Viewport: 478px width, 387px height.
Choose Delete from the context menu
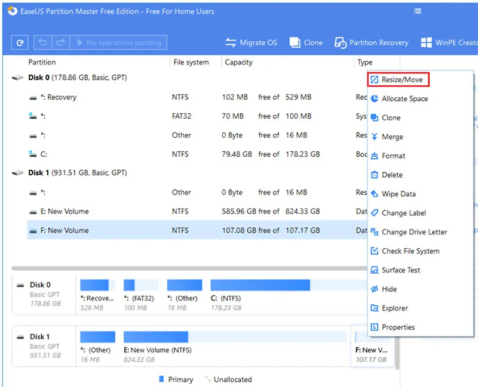421,175
